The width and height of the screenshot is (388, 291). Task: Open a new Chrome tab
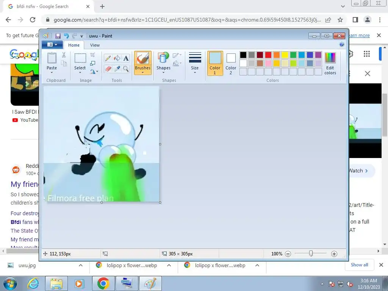click(102, 6)
